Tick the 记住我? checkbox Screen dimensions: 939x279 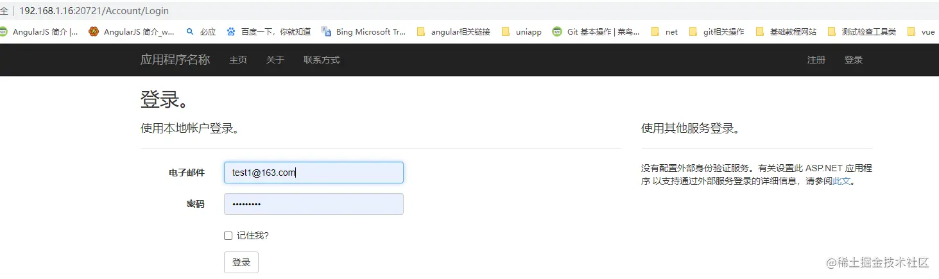pyautogui.click(x=228, y=235)
